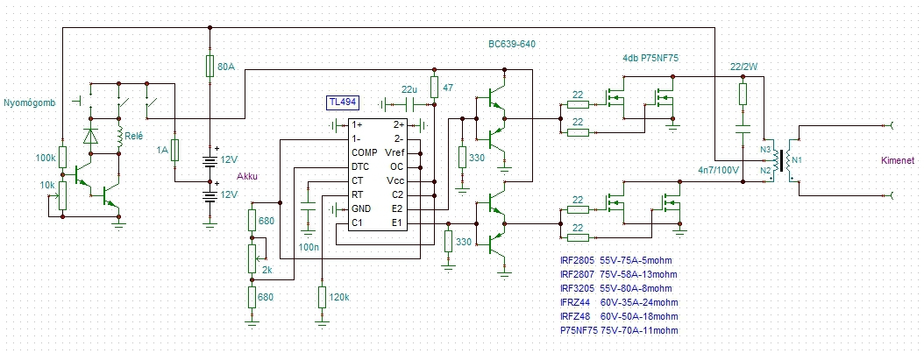Select the OC pin label on TL494
Screen dimensions: 924x353
(398, 166)
